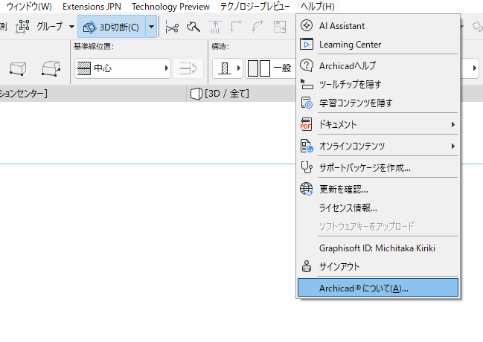Click the sign out person icon

tap(307, 266)
